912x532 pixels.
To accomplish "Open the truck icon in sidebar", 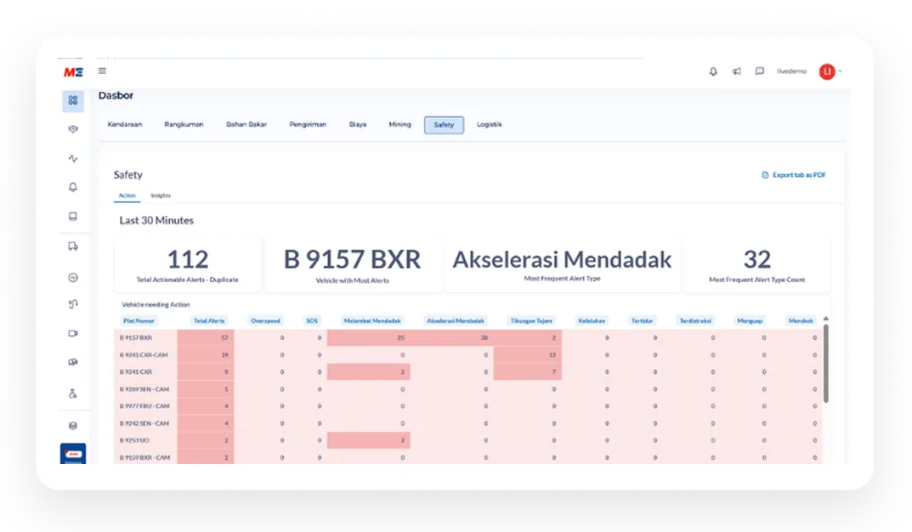I will pos(73,246).
